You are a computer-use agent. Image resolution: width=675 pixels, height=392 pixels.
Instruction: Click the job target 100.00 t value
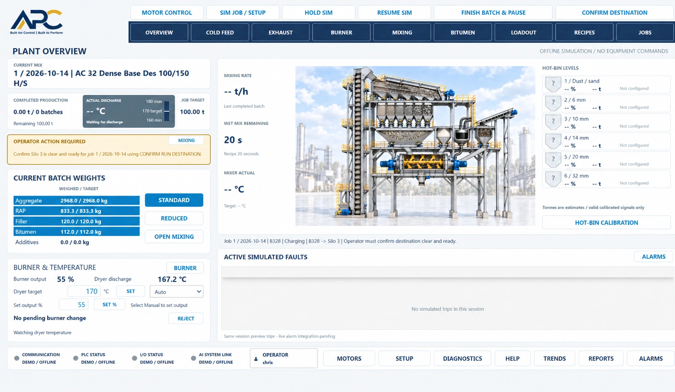(x=192, y=112)
